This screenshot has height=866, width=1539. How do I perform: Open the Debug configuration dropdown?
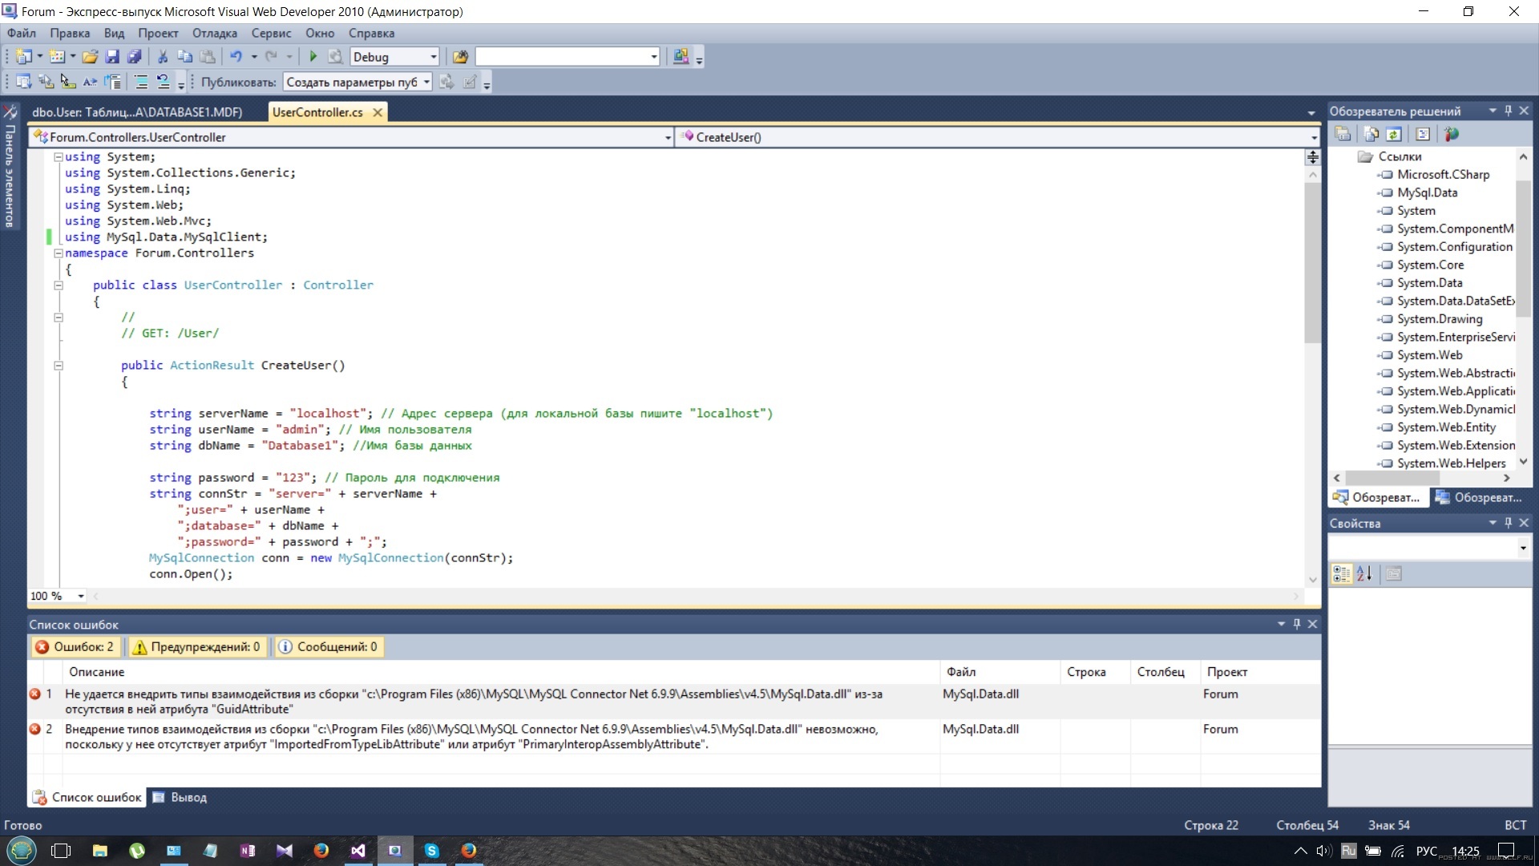coord(434,57)
